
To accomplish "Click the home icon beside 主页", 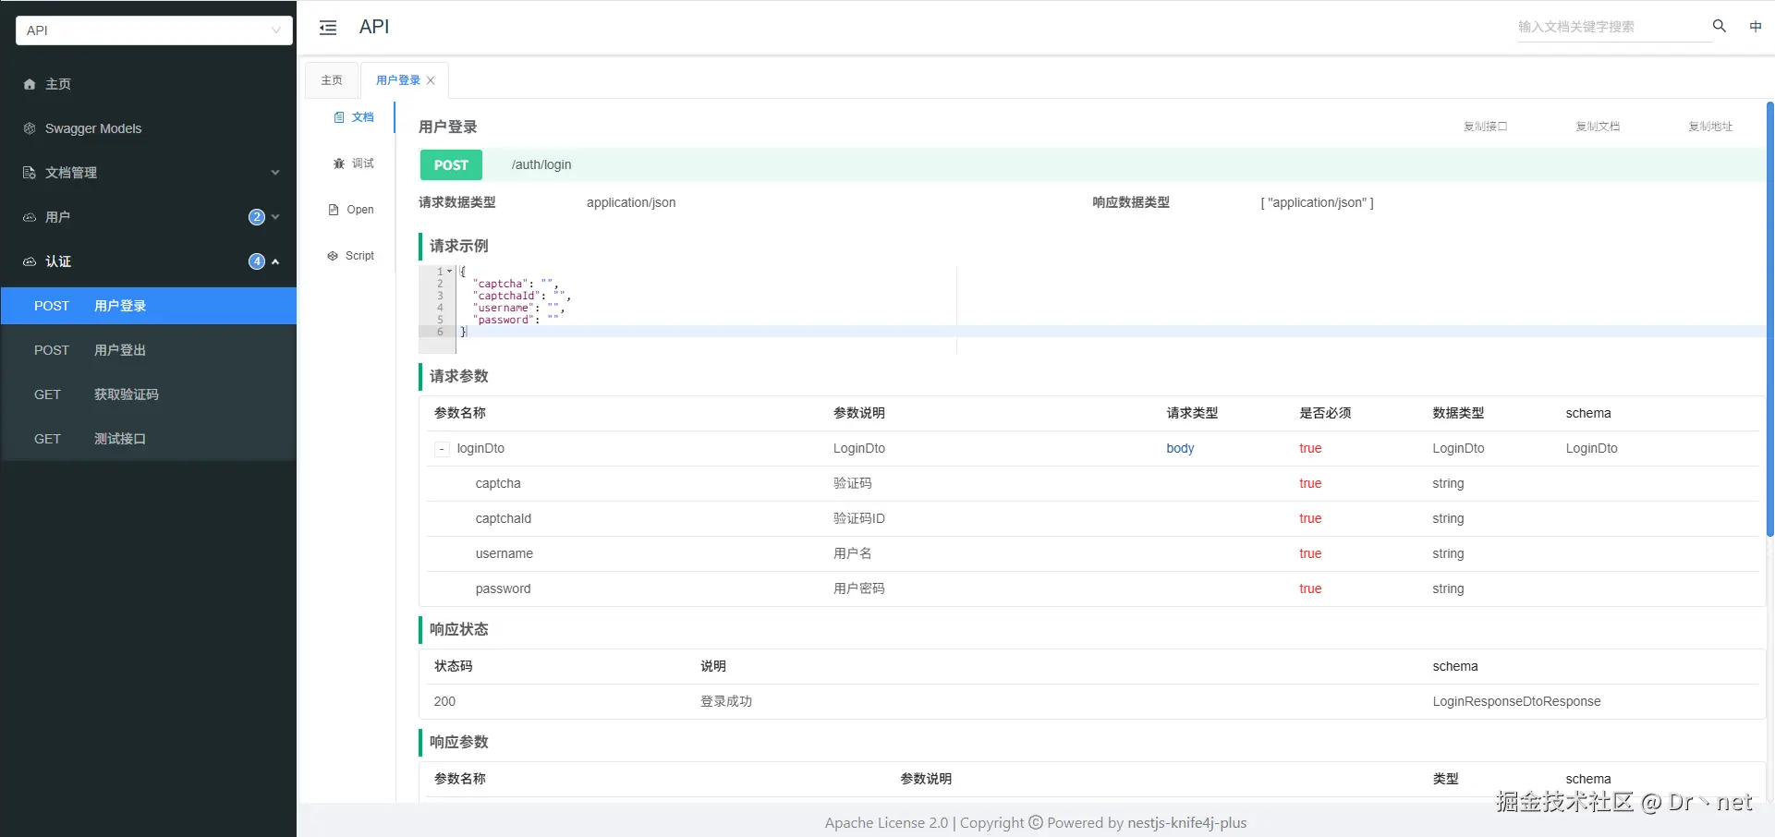I will pyautogui.click(x=30, y=84).
